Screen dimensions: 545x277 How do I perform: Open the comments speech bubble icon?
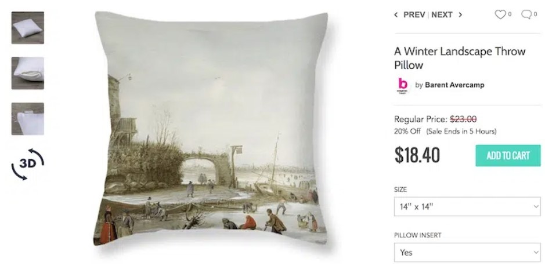point(526,14)
